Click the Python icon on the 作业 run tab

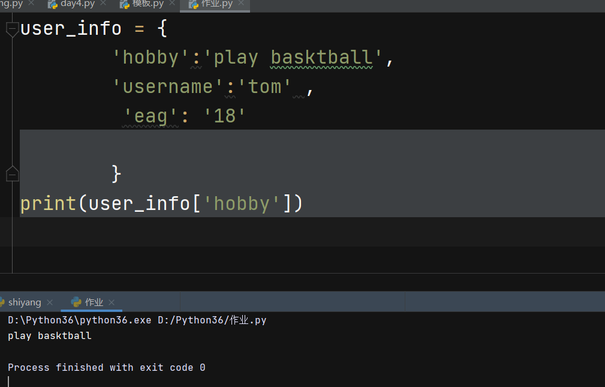click(x=76, y=302)
